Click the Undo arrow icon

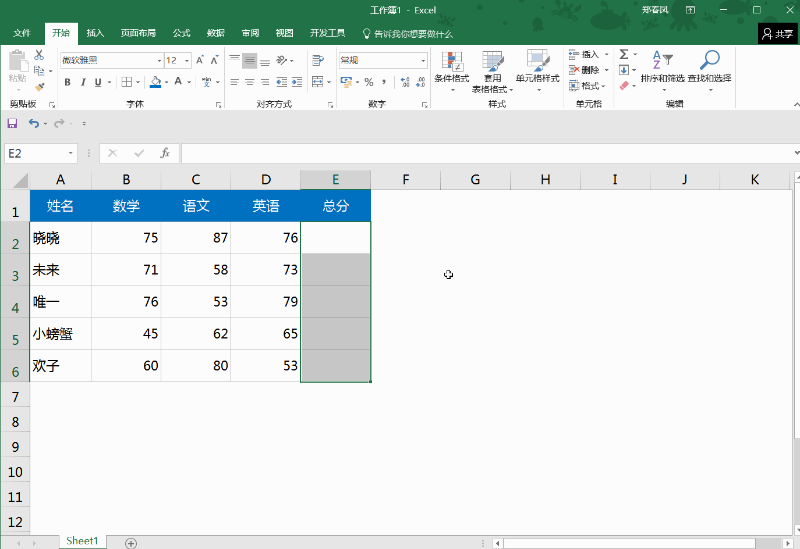(34, 123)
